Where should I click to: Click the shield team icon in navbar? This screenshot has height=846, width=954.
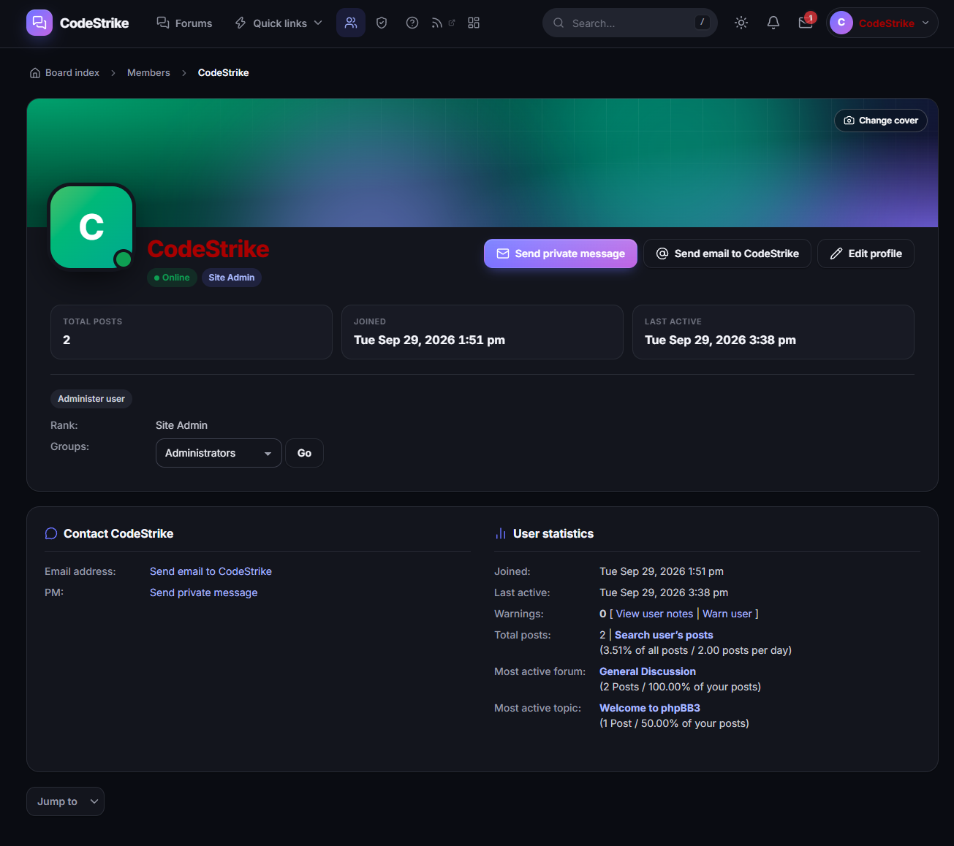click(x=382, y=23)
